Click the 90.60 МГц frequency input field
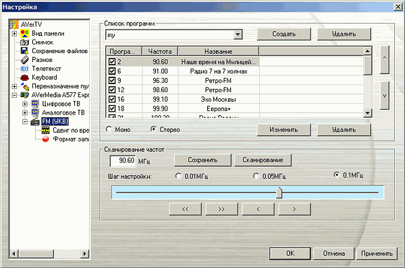The width and height of the screenshot is (405, 268). [123, 161]
